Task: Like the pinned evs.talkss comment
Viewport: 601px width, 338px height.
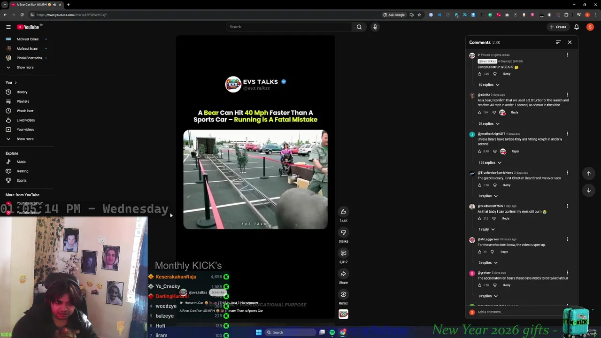Action: point(479,74)
